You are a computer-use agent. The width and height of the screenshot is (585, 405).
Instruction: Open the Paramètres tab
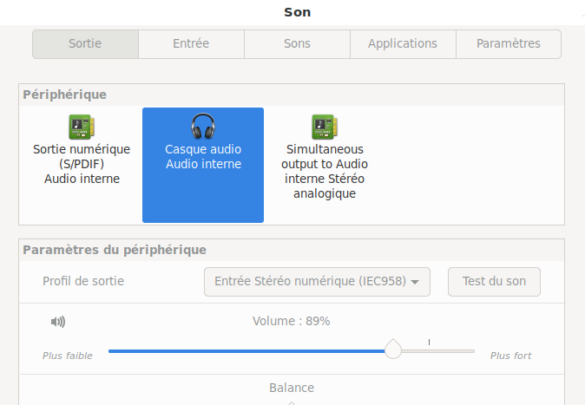point(509,43)
